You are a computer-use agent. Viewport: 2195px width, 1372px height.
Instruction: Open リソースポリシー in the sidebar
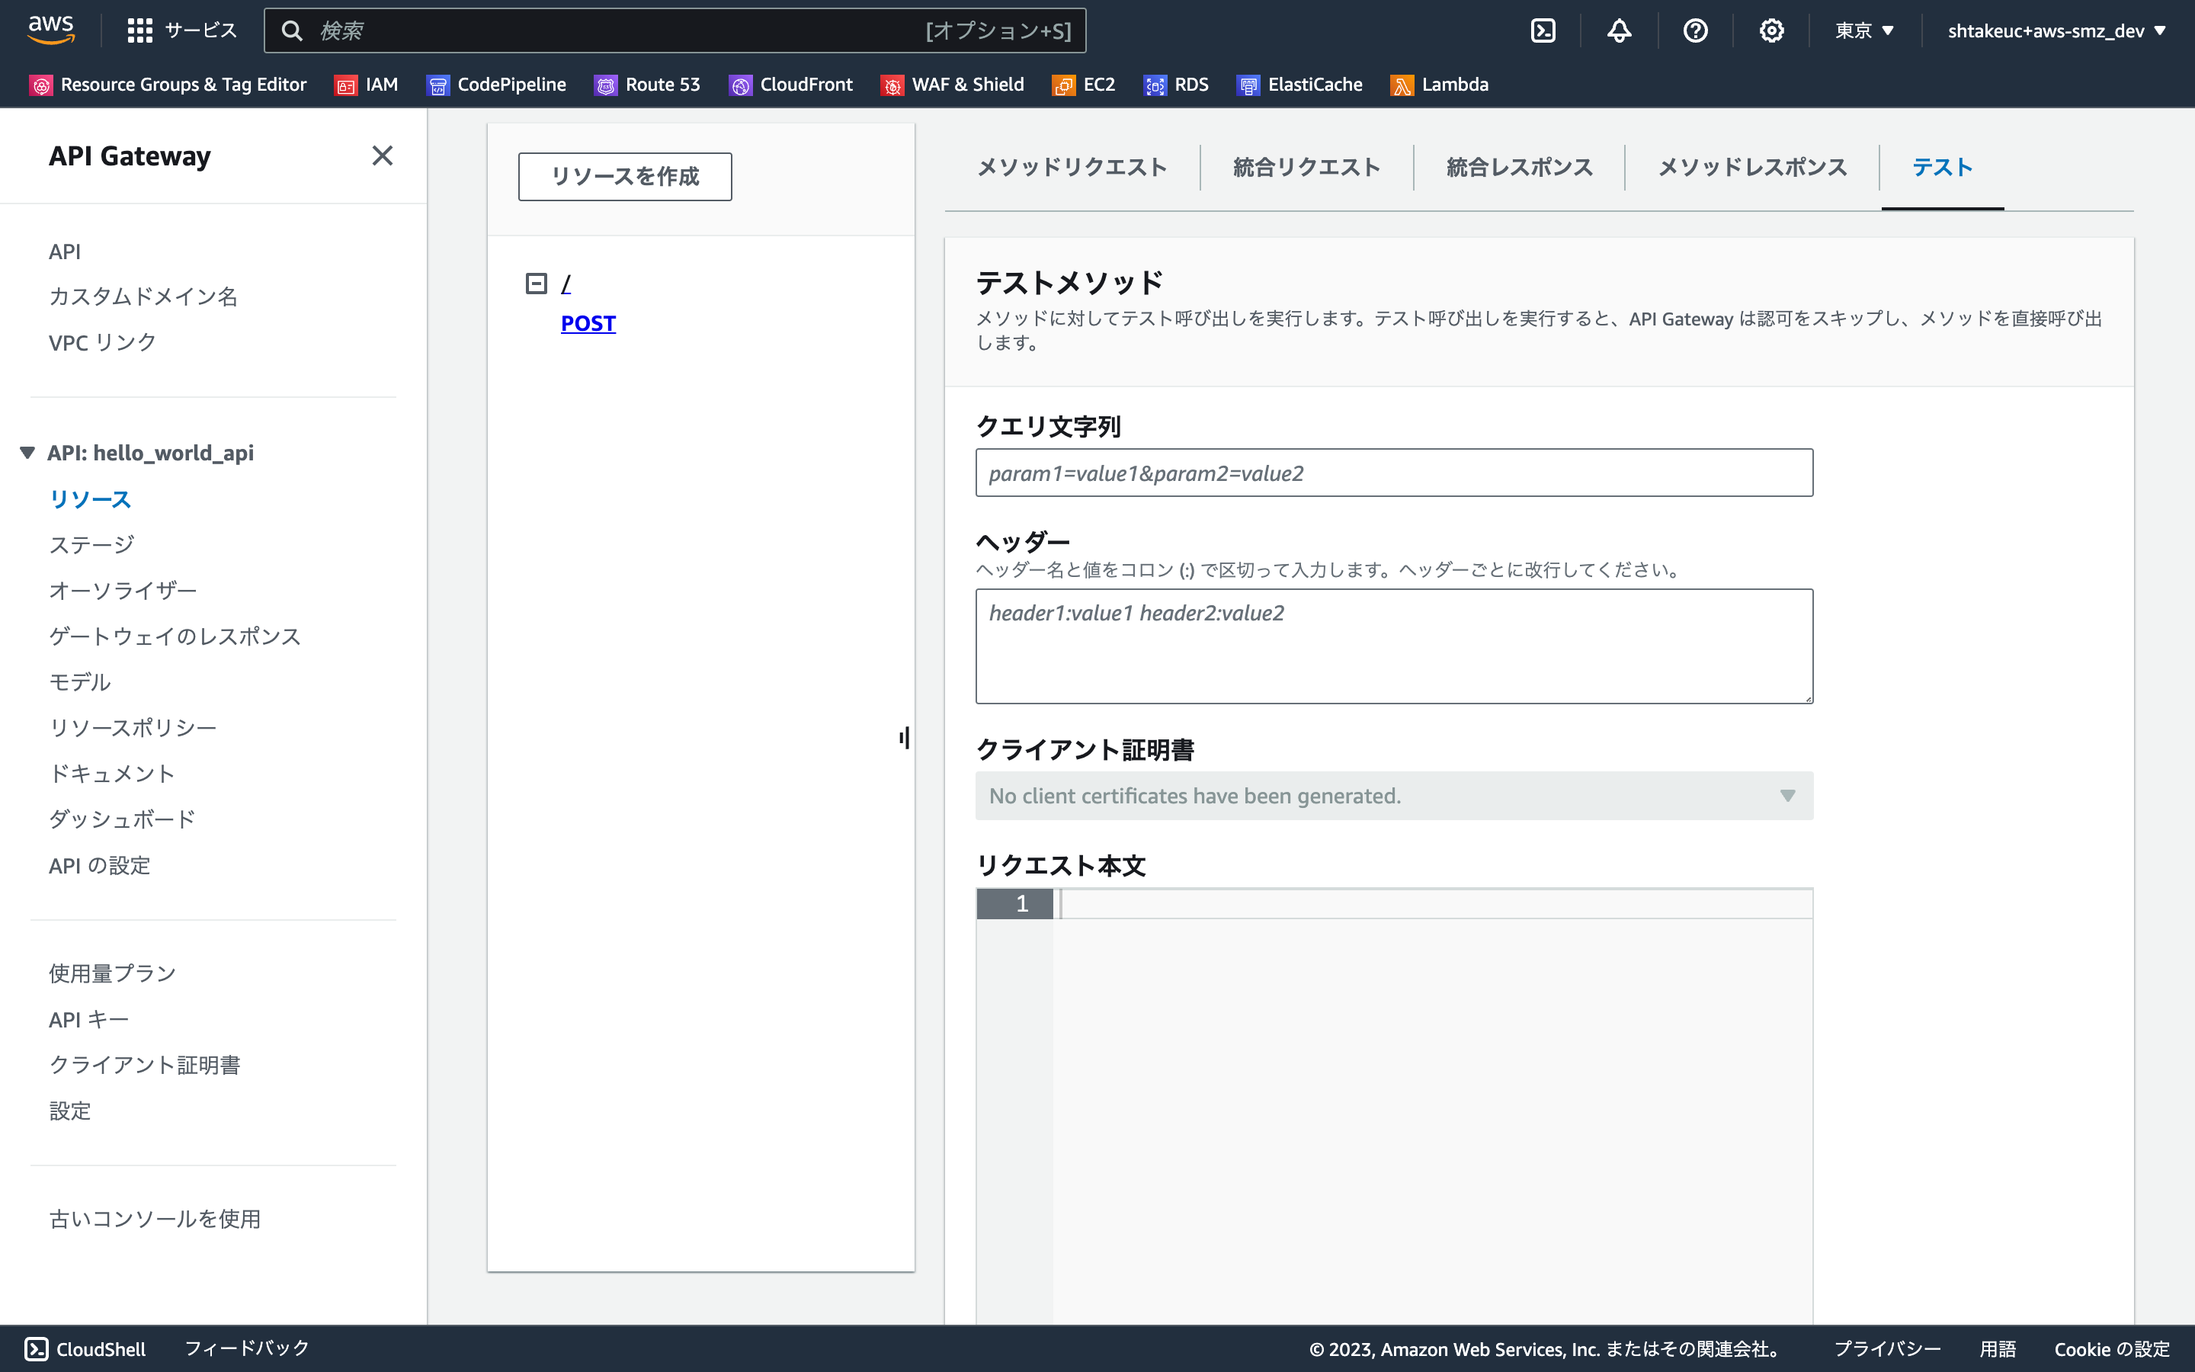[x=133, y=728]
